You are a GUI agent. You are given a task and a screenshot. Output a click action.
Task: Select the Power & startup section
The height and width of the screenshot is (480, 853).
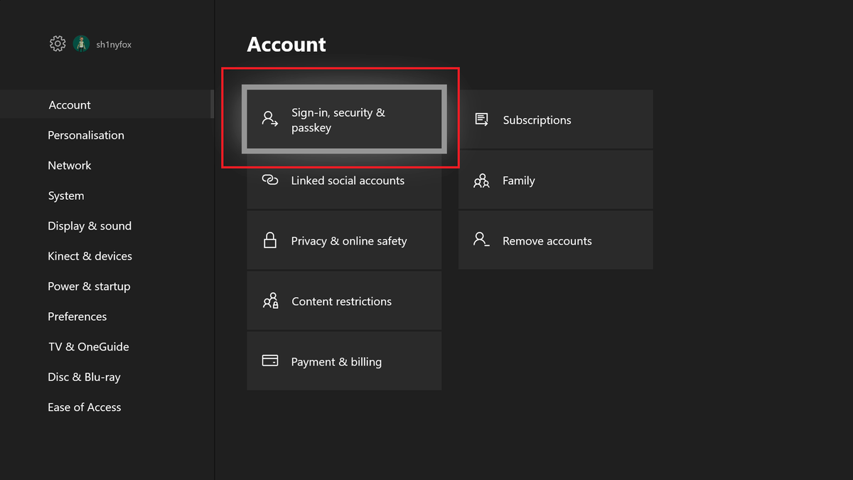click(x=88, y=286)
